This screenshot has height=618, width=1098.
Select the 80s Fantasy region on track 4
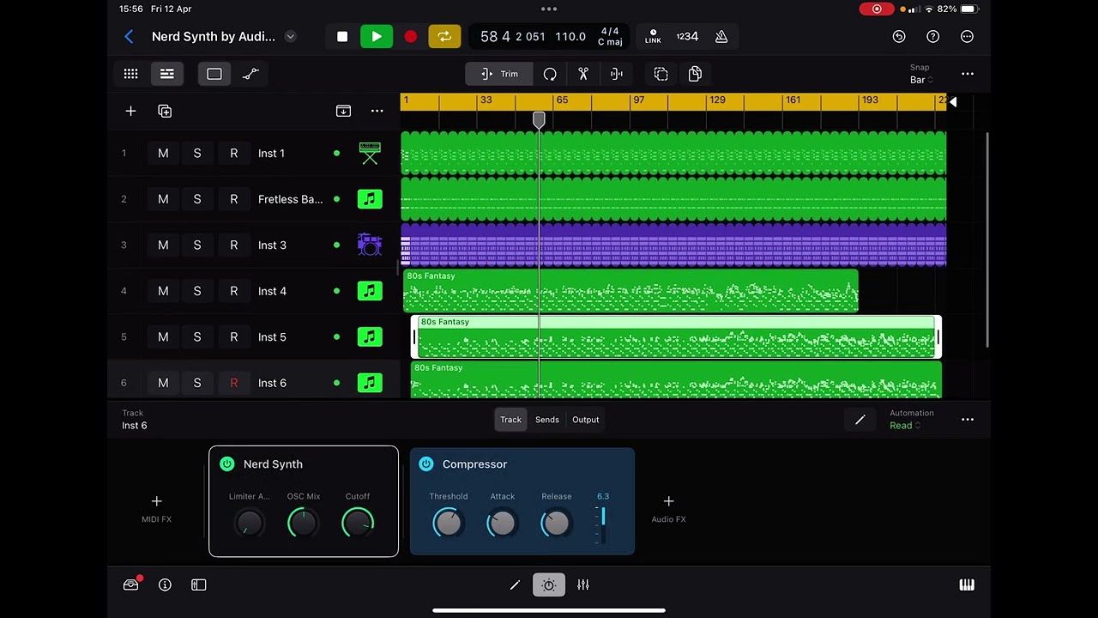click(630, 291)
